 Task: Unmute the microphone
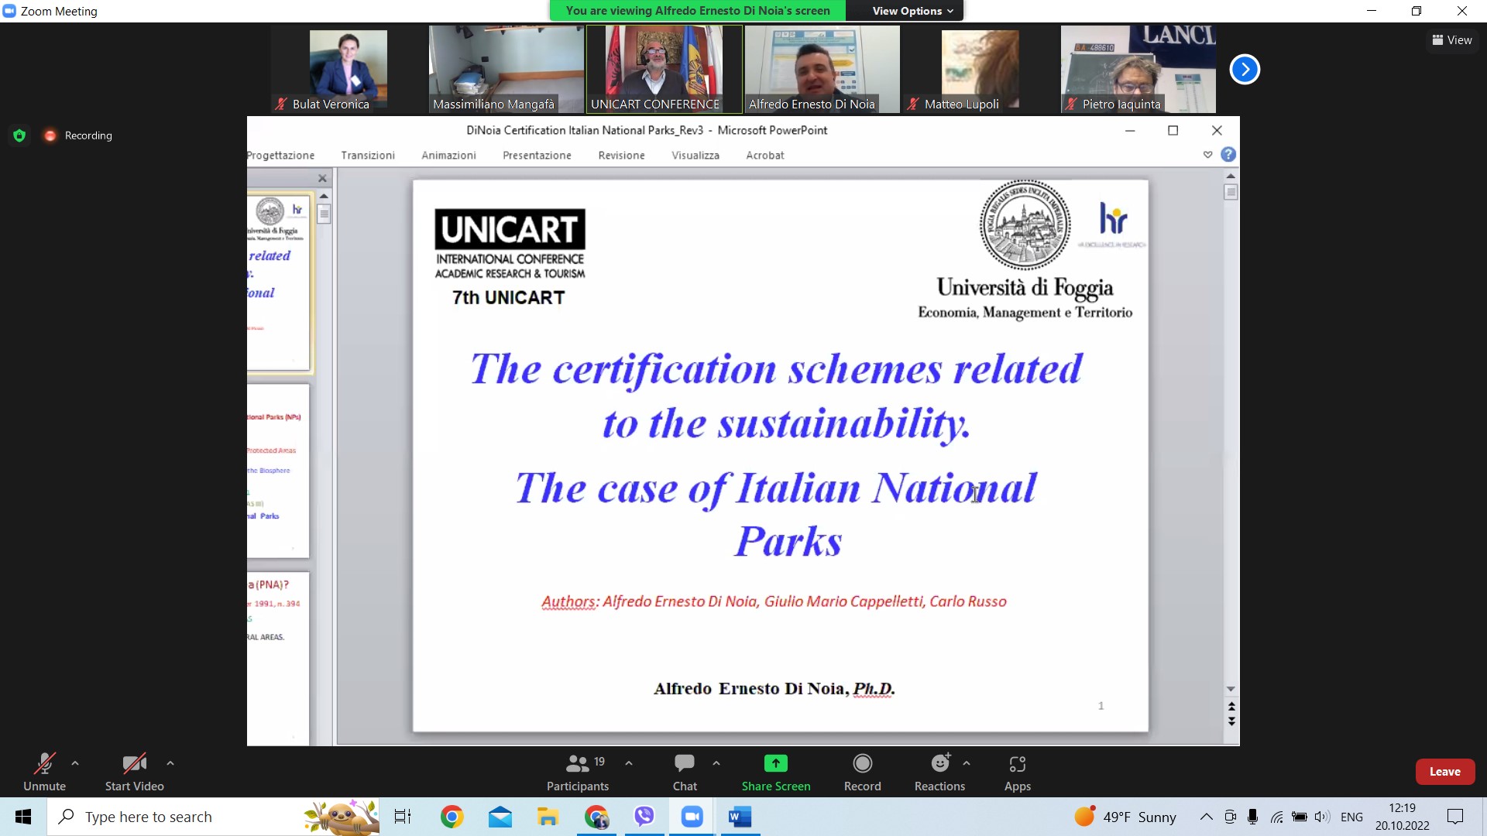coord(44,773)
